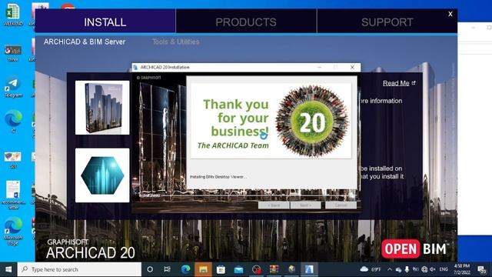Show hidden system tray icons

pos(390,269)
